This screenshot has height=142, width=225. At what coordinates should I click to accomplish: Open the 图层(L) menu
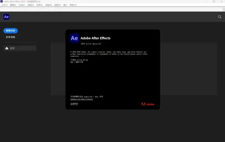click(x=31, y=5)
